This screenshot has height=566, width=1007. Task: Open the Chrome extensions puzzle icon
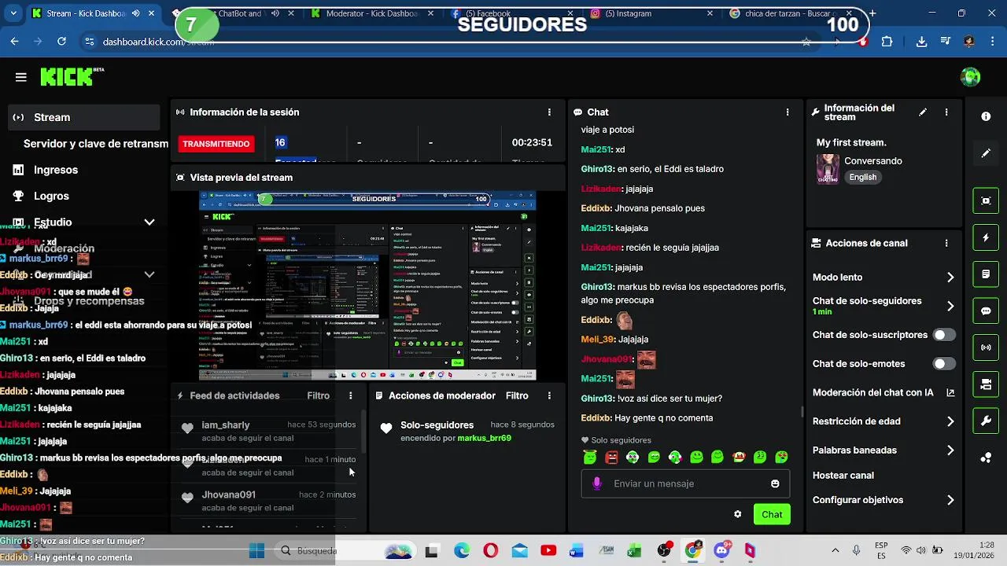[887, 42]
